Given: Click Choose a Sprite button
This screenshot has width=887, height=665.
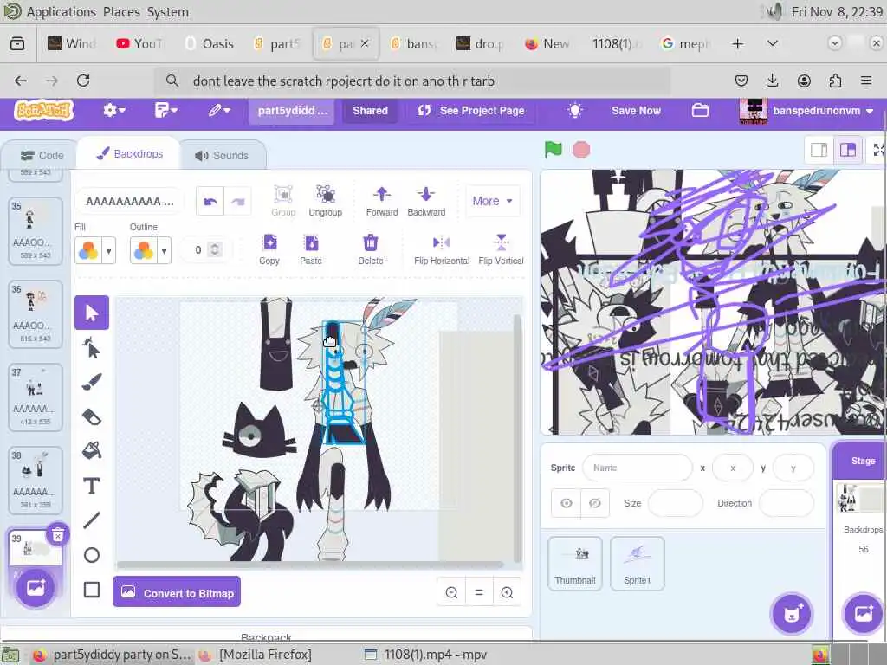Looking at the screenshot, I should (x=792, y=614).
